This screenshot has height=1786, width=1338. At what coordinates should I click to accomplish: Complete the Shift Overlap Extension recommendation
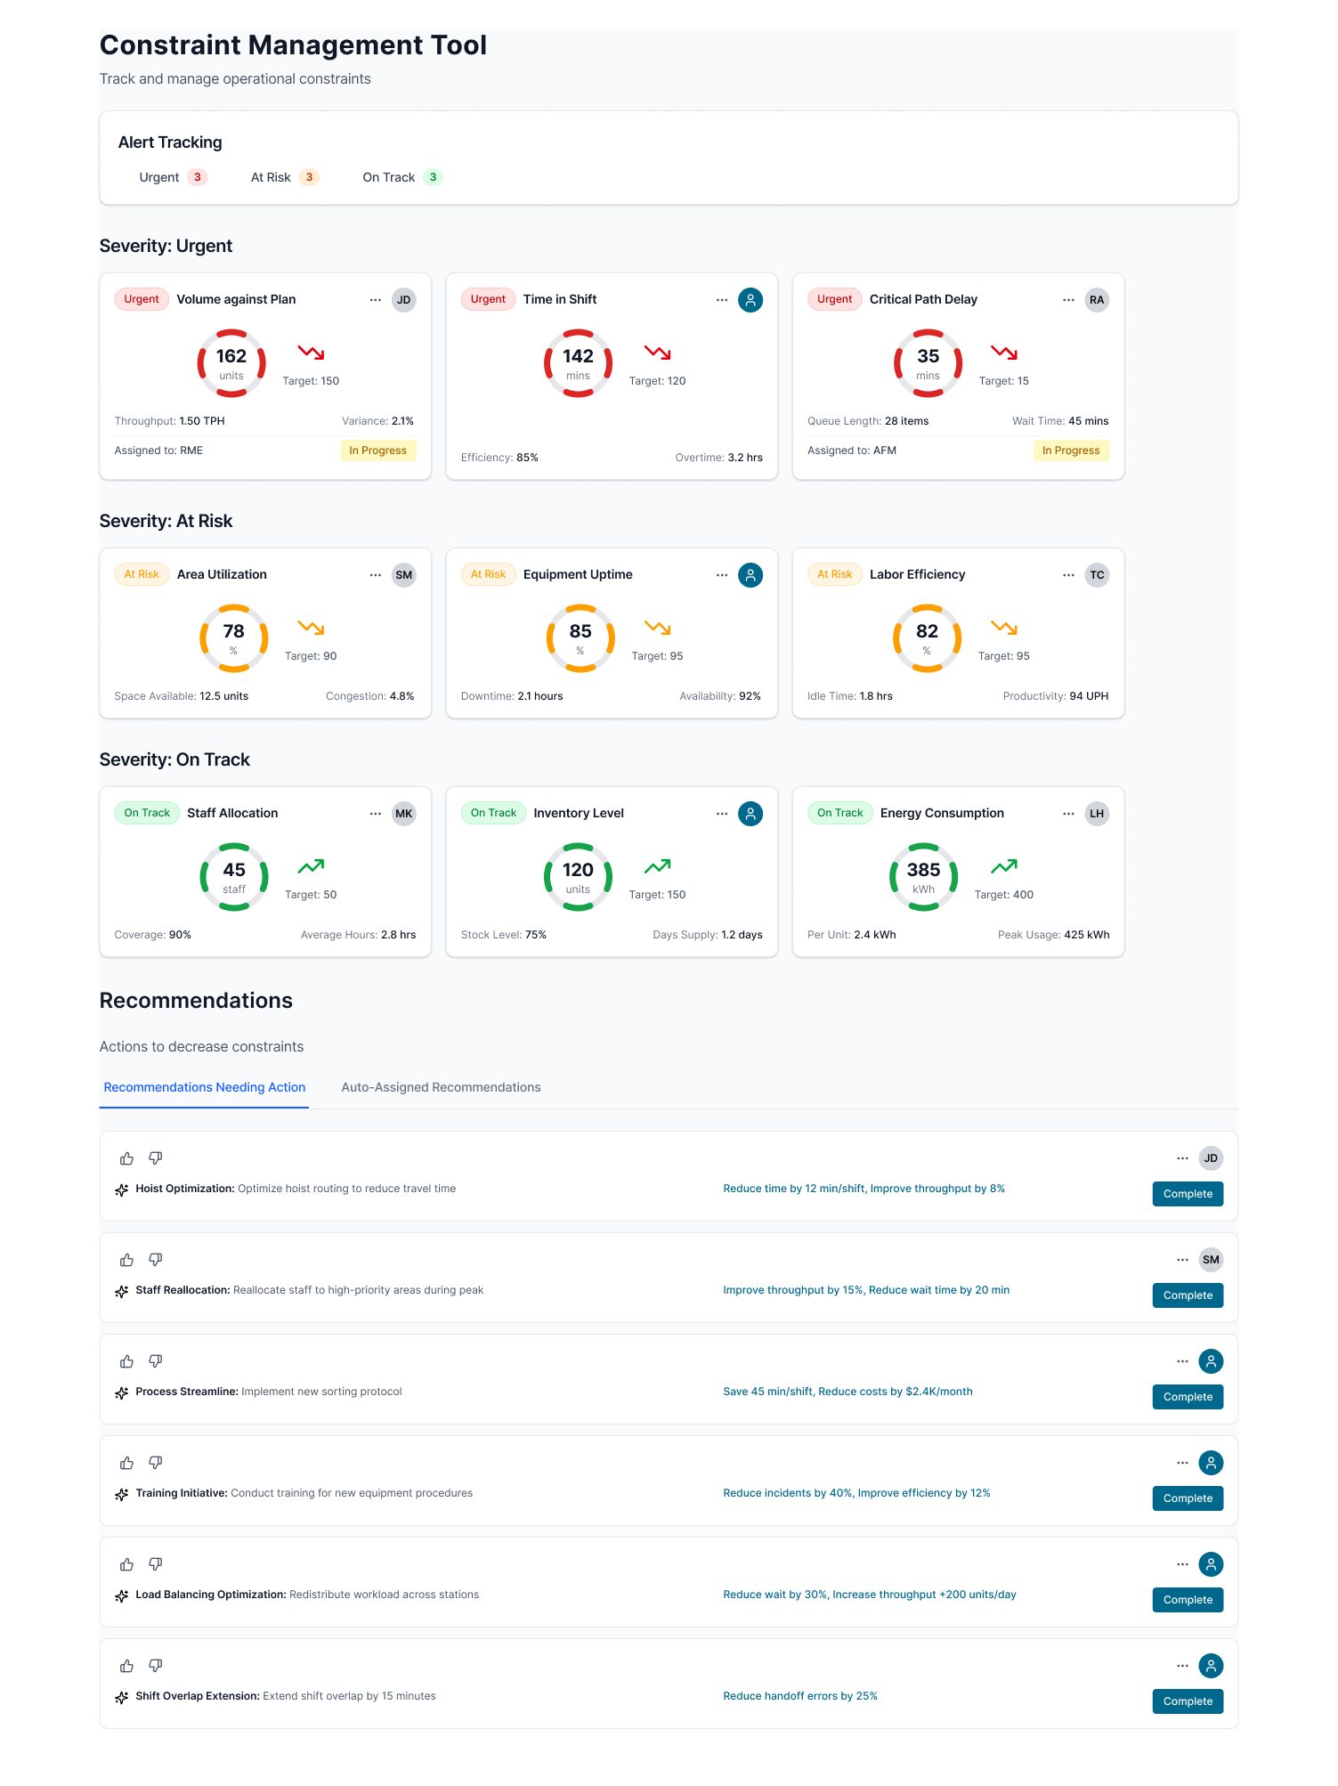pos(1188,1701)
